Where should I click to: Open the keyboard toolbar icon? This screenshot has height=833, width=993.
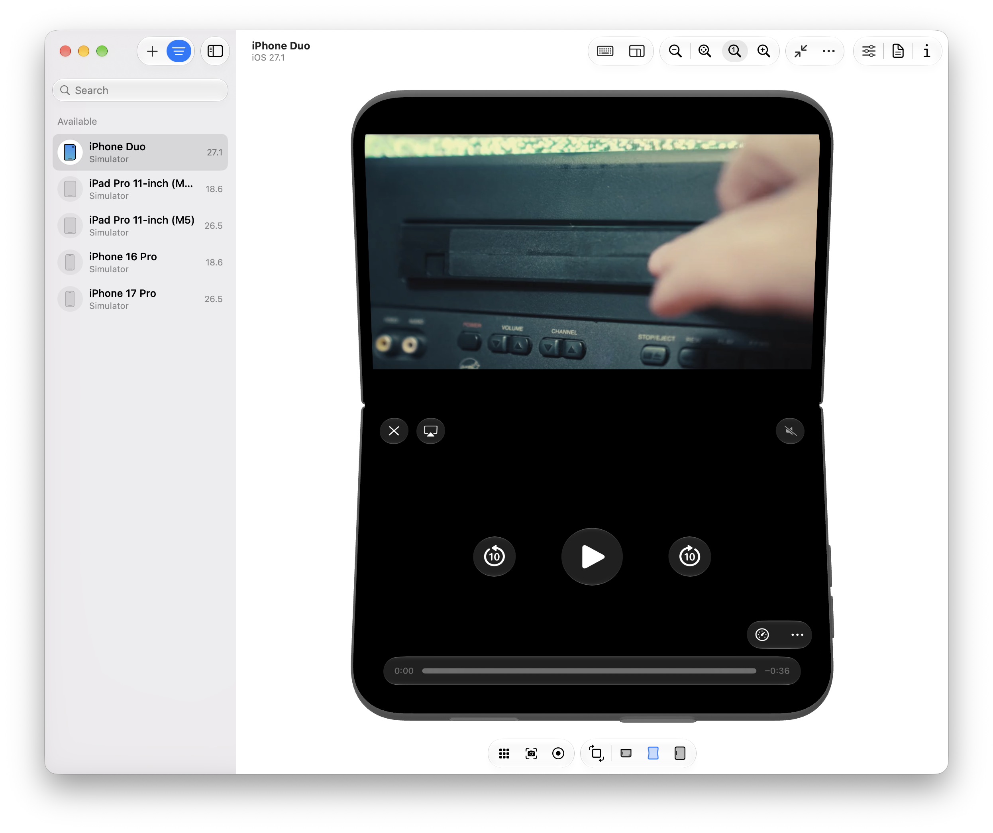click(x=605, y=51)
